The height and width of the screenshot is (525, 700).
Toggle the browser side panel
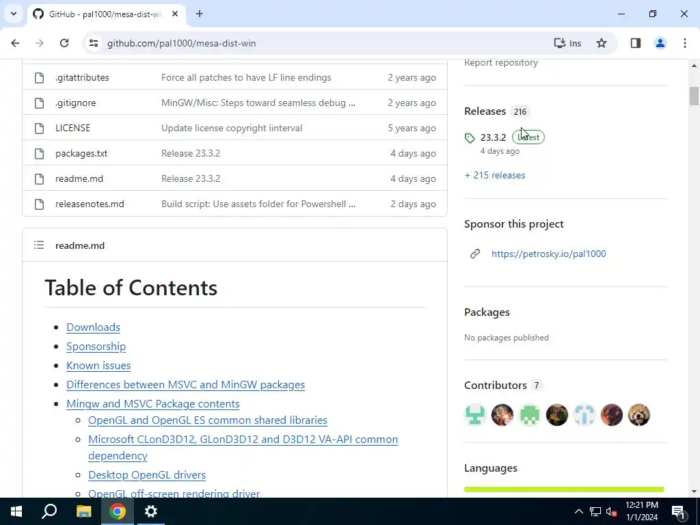point(636,43)
